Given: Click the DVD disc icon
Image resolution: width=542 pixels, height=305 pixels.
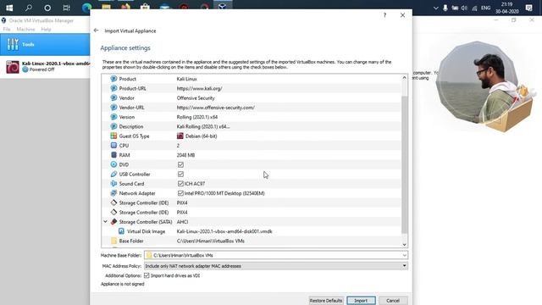Looking at the screenshot, I should (x=113, y=164).
